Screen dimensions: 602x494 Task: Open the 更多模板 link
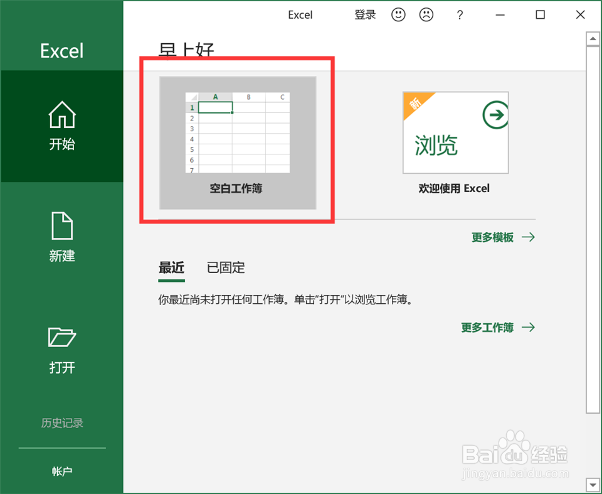click(x=503, y=237)
